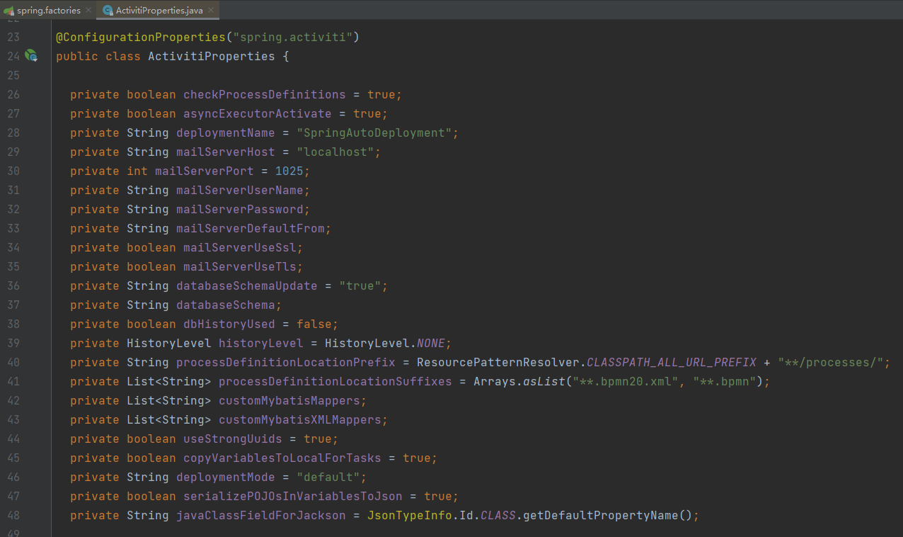
Task: Click the asList method call
Action: pos(544,381)
